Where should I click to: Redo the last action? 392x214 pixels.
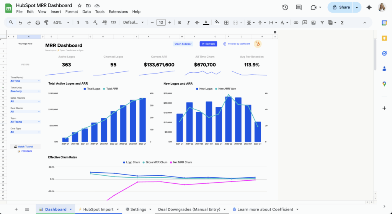point(29,23)
